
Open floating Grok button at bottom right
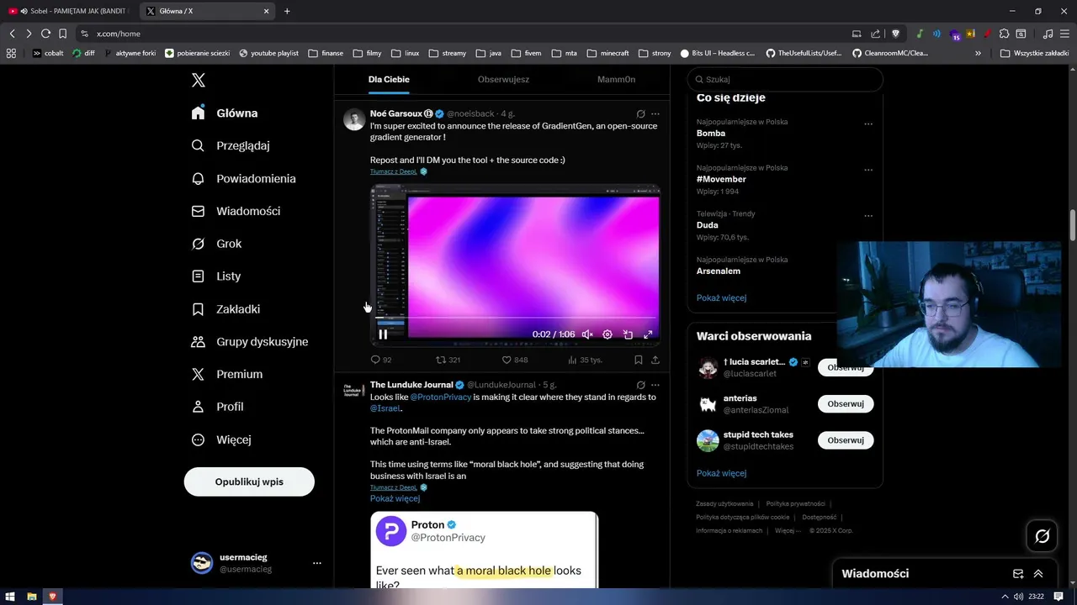pyautogui.click(x=1042, y=536)
